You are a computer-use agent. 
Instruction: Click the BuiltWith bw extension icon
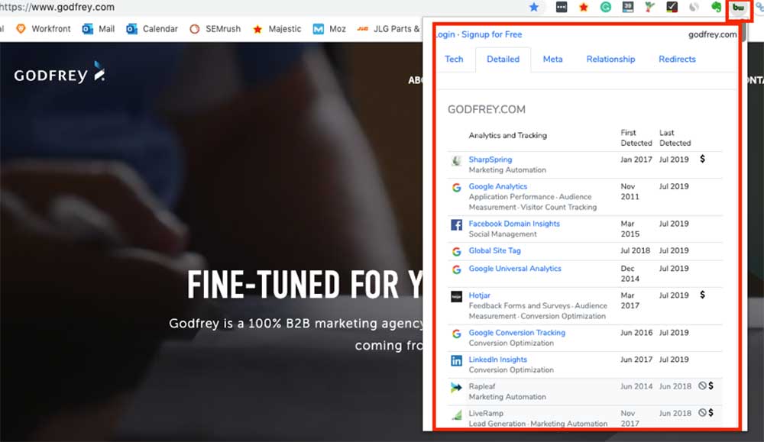click(739, 8)
